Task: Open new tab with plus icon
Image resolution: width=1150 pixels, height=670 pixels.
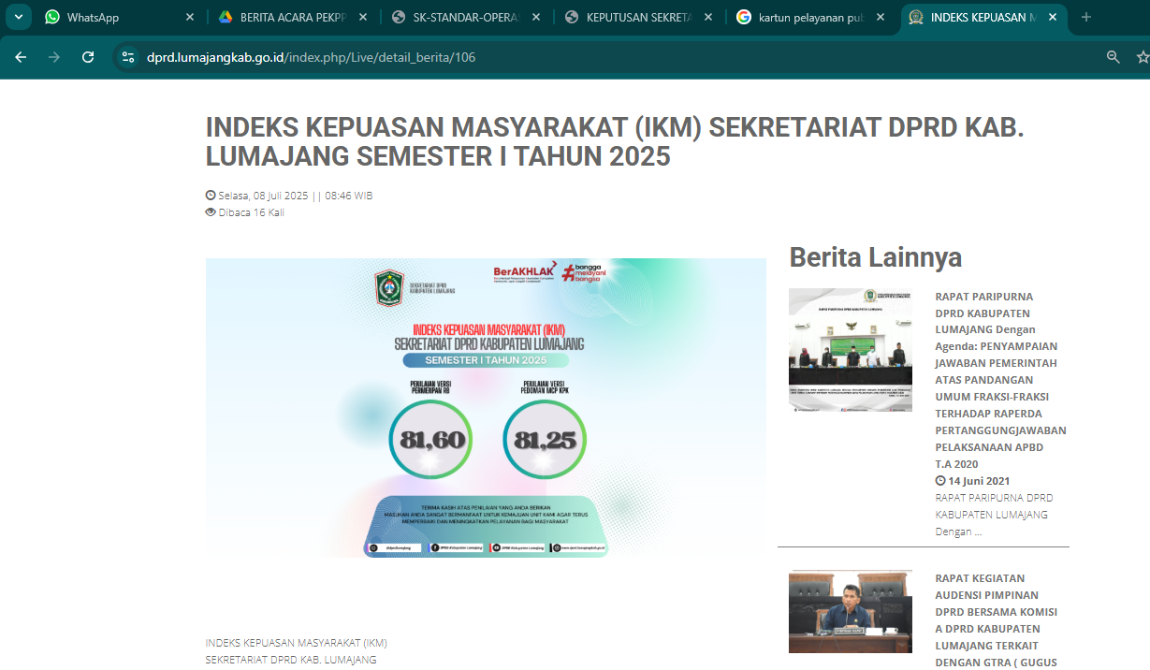Action: tap(1086, 17)
